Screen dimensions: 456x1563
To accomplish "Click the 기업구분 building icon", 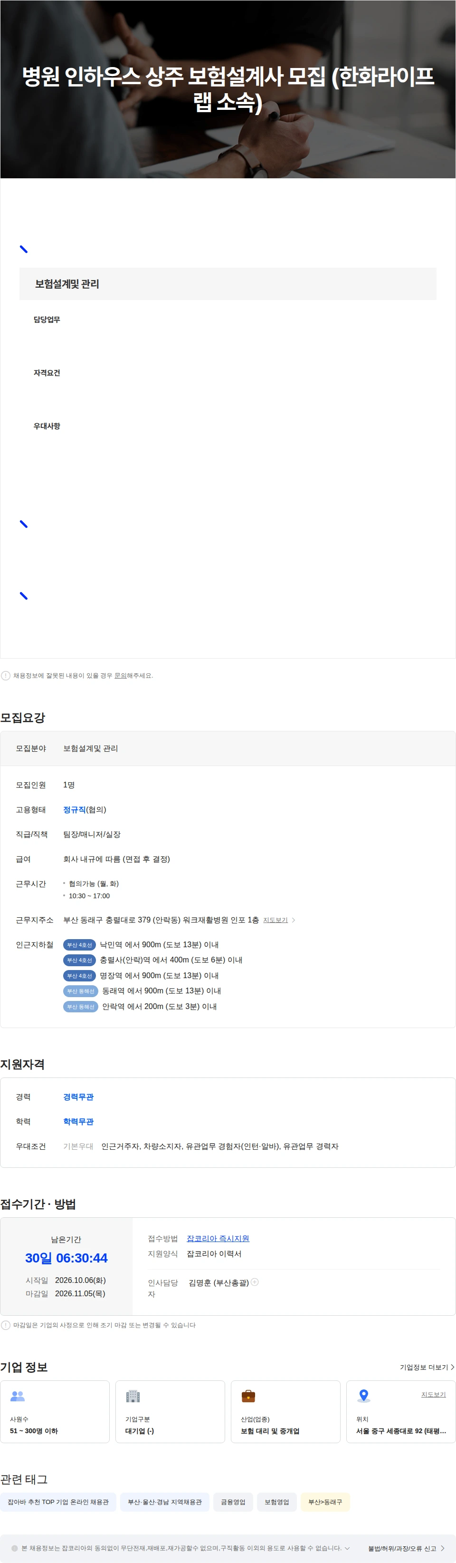I will pos(133,1396).
